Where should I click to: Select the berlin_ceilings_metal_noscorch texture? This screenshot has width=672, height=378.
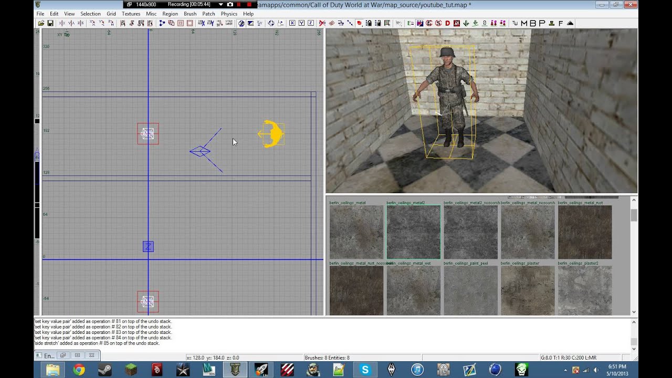(x=528, y=232)
